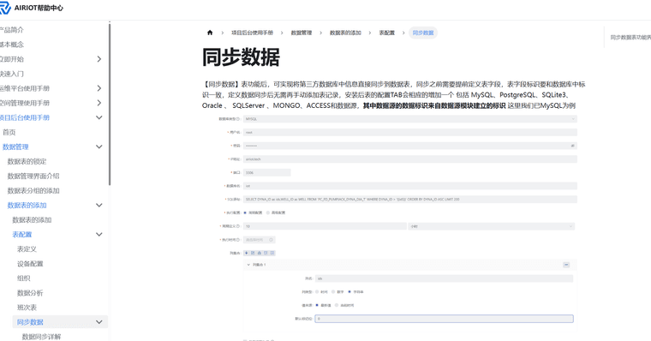This screenshot has width=651, height=341.
Task: Open 设备配置 sidebar page
Action: pos(30,264)
